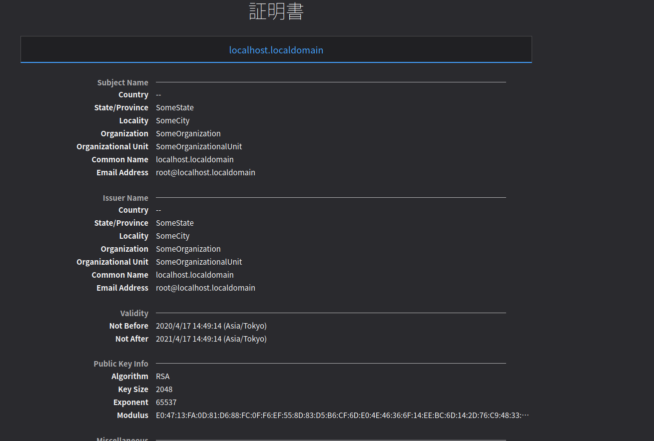This screenshot has width=654, height=441.
Task: Click the Modulus label
Action: (133, 416)
